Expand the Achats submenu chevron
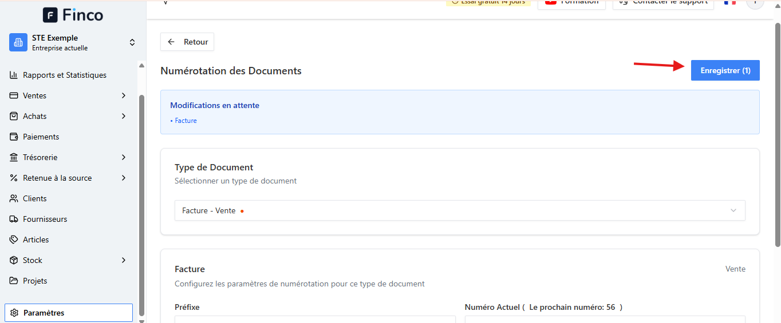 [124, 116]
